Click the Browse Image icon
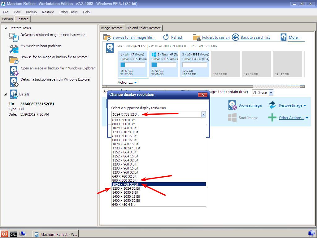317x238 pixels. [x=232, y=105]
